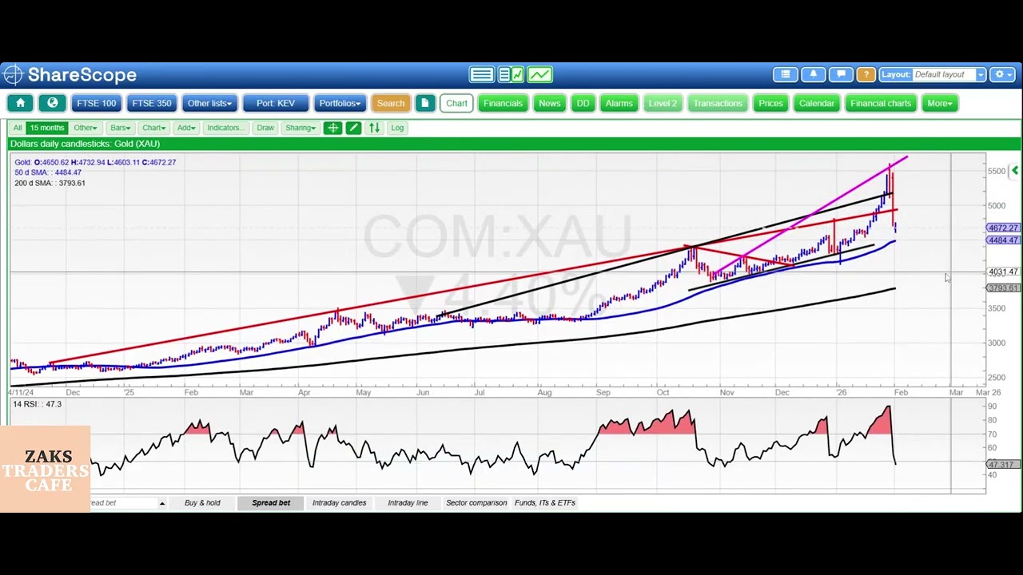The height and width of the screenshot is (575, 1023).
Task: Switch to the Financial charts tab
Action: click(881, 103)
